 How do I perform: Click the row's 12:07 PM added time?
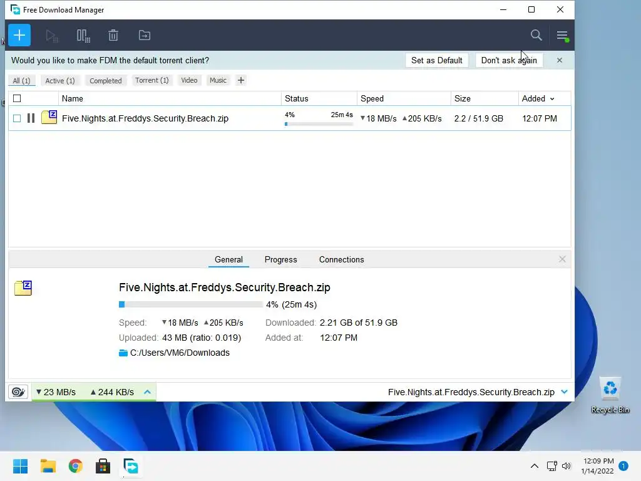[540, 118]
